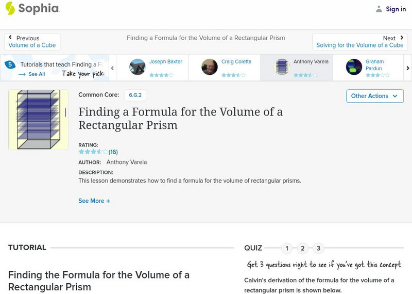The height and width of the screenshot is (294, 412).
Task: Jump to quiz question 2
Action: 303,249
